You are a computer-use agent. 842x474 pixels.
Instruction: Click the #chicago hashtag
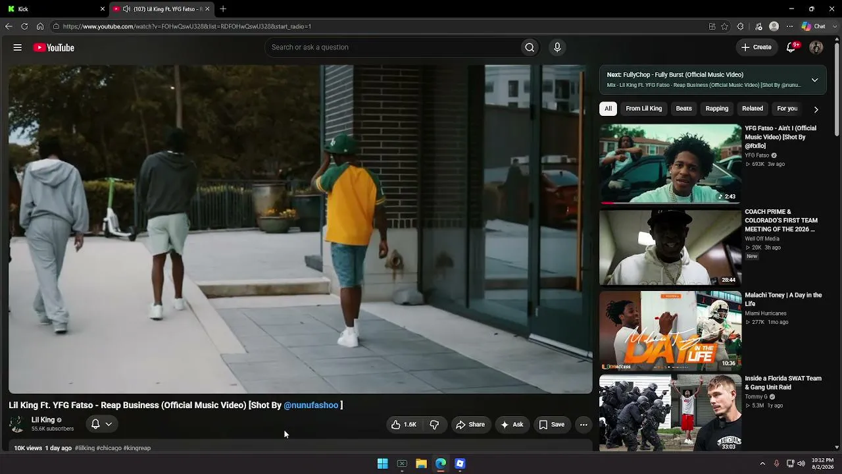109,448
